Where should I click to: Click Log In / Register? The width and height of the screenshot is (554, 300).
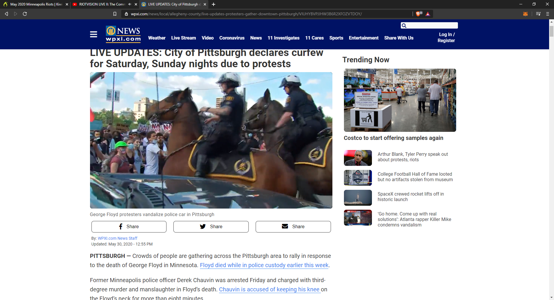[446, 37]
